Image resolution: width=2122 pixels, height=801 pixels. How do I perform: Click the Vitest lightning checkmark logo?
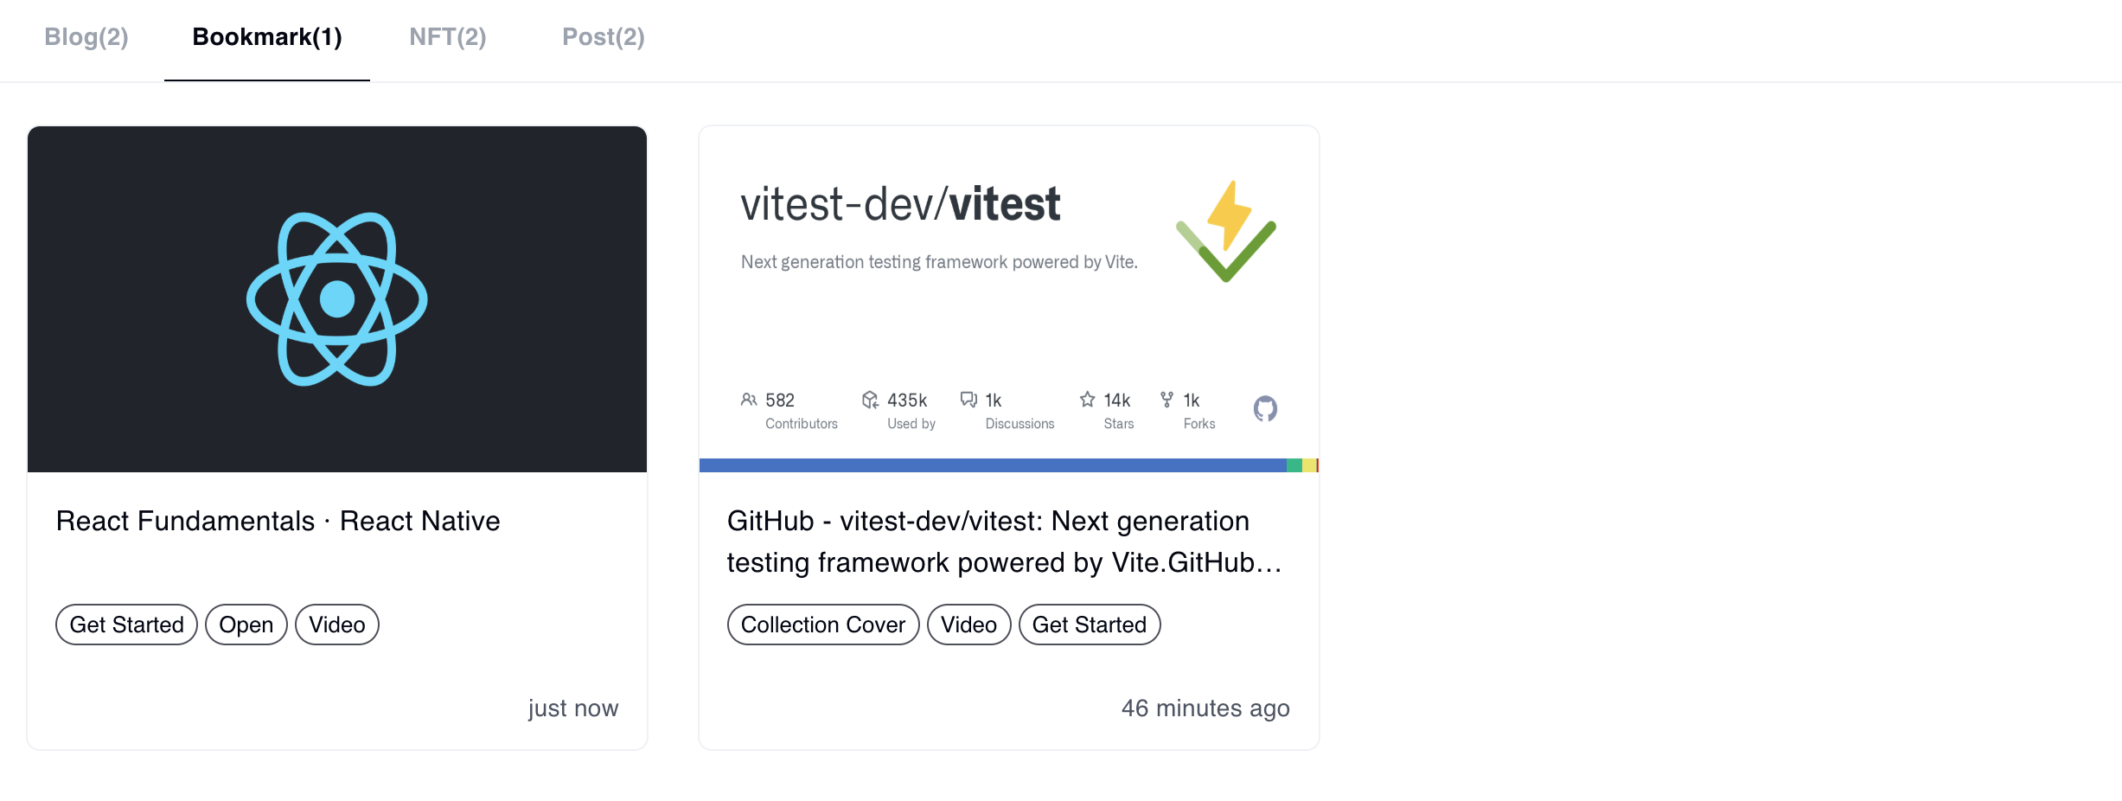[x=1225, y=231]
